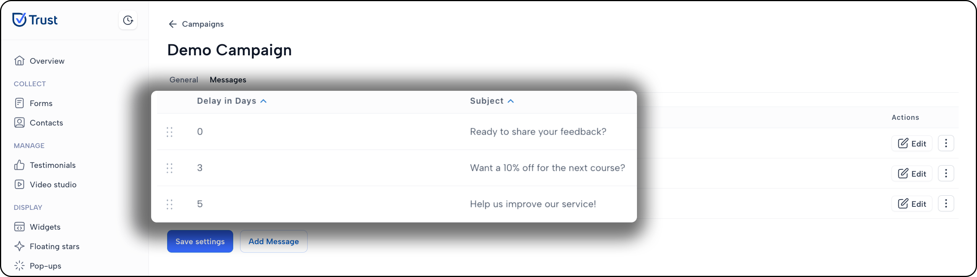Select the Floating stars sparkle icon
Image resolution: width=977 pixels, height=277 pixels.
pyautogui.click(x=19, y=246)
